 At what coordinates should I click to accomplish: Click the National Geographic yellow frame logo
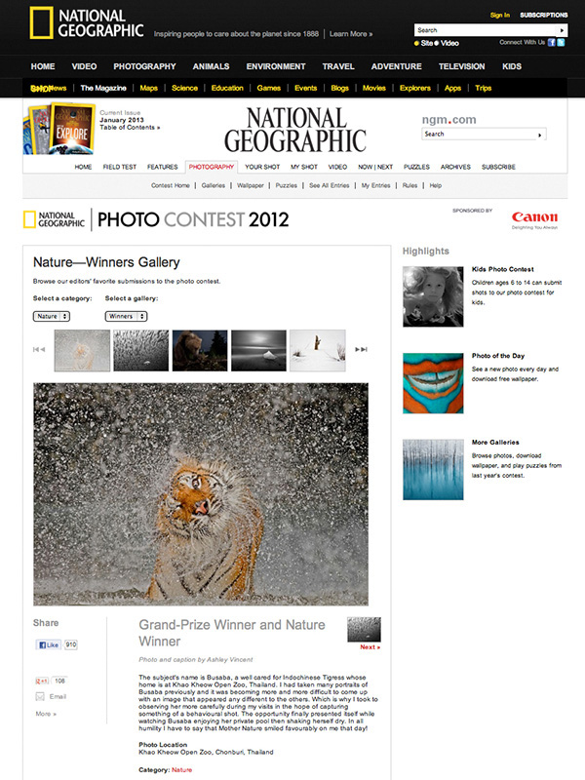point(41,22)
